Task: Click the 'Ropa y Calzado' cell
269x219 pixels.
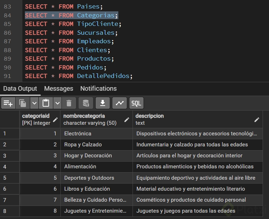Action: coord(83,145)
